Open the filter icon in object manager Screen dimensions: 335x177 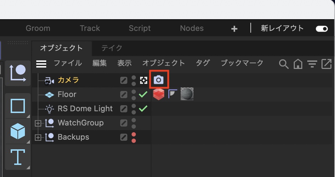click(312, 64)
